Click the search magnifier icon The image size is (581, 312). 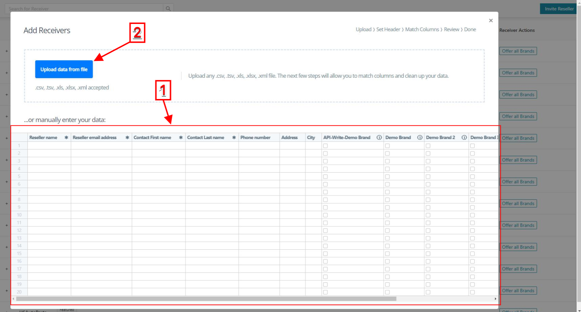pyautogui.click(x=168, y=9)
